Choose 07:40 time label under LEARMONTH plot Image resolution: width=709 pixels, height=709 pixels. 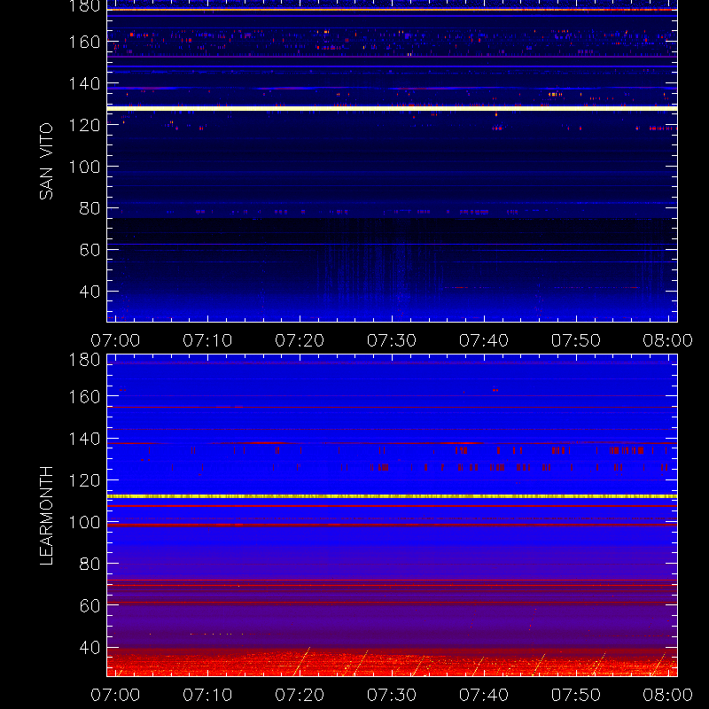(484, 695)
